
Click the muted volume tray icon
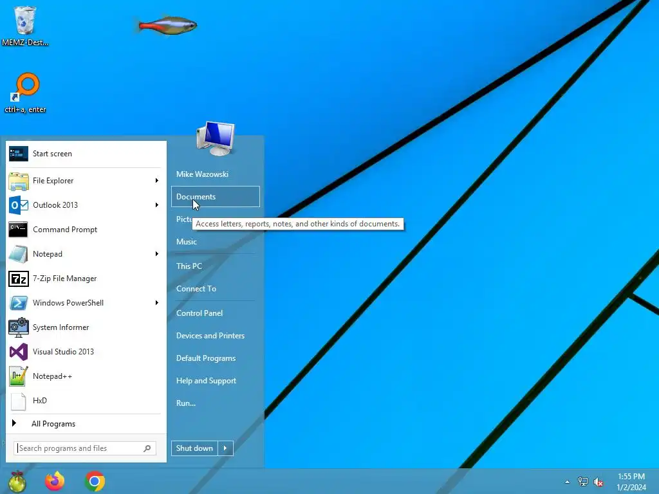pyautogui.click(x=599, y=482)
